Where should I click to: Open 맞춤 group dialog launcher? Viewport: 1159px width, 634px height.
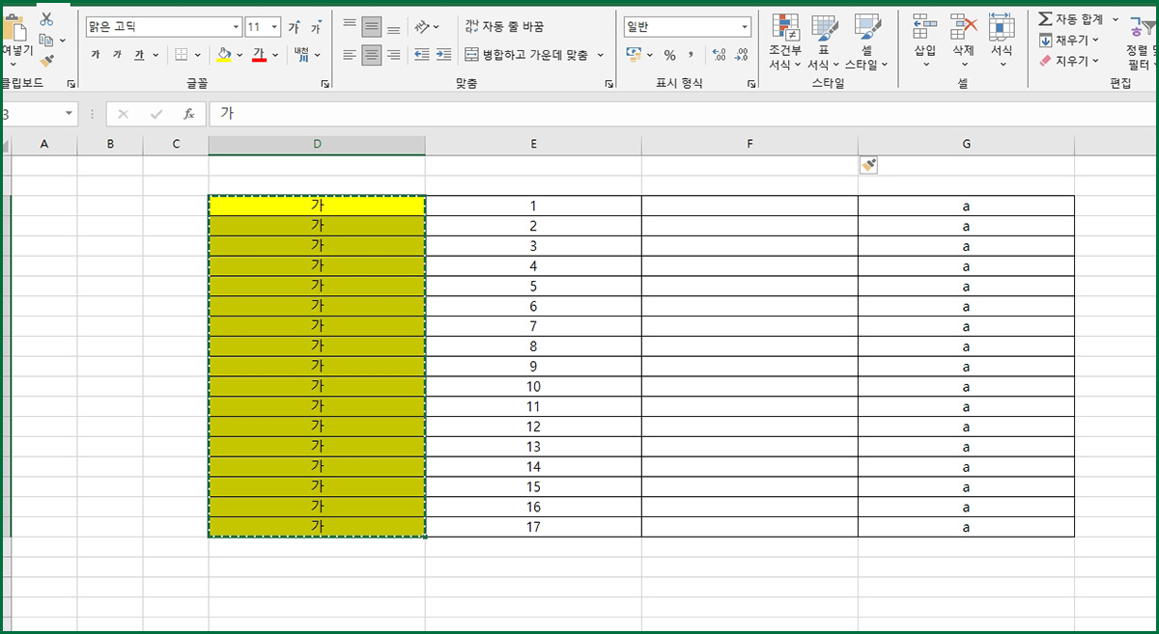point(609,85)
